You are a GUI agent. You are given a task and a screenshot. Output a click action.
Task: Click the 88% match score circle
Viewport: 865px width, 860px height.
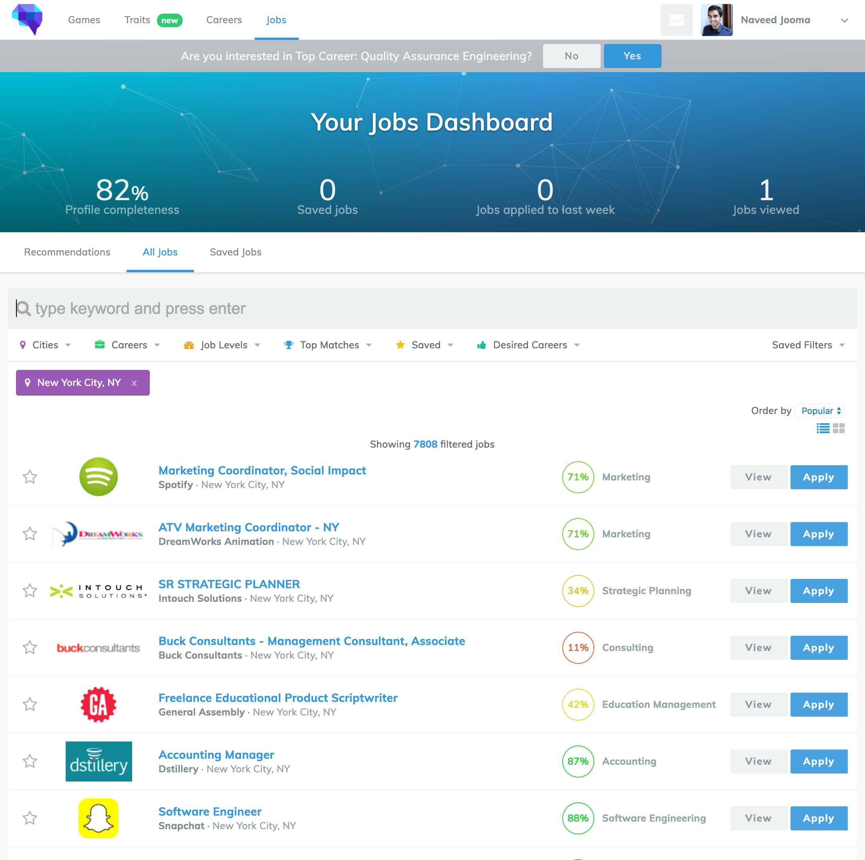(577, 818)
